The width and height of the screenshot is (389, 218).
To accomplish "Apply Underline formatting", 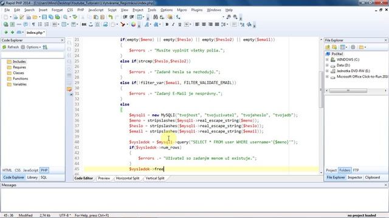I will [180, 24].
